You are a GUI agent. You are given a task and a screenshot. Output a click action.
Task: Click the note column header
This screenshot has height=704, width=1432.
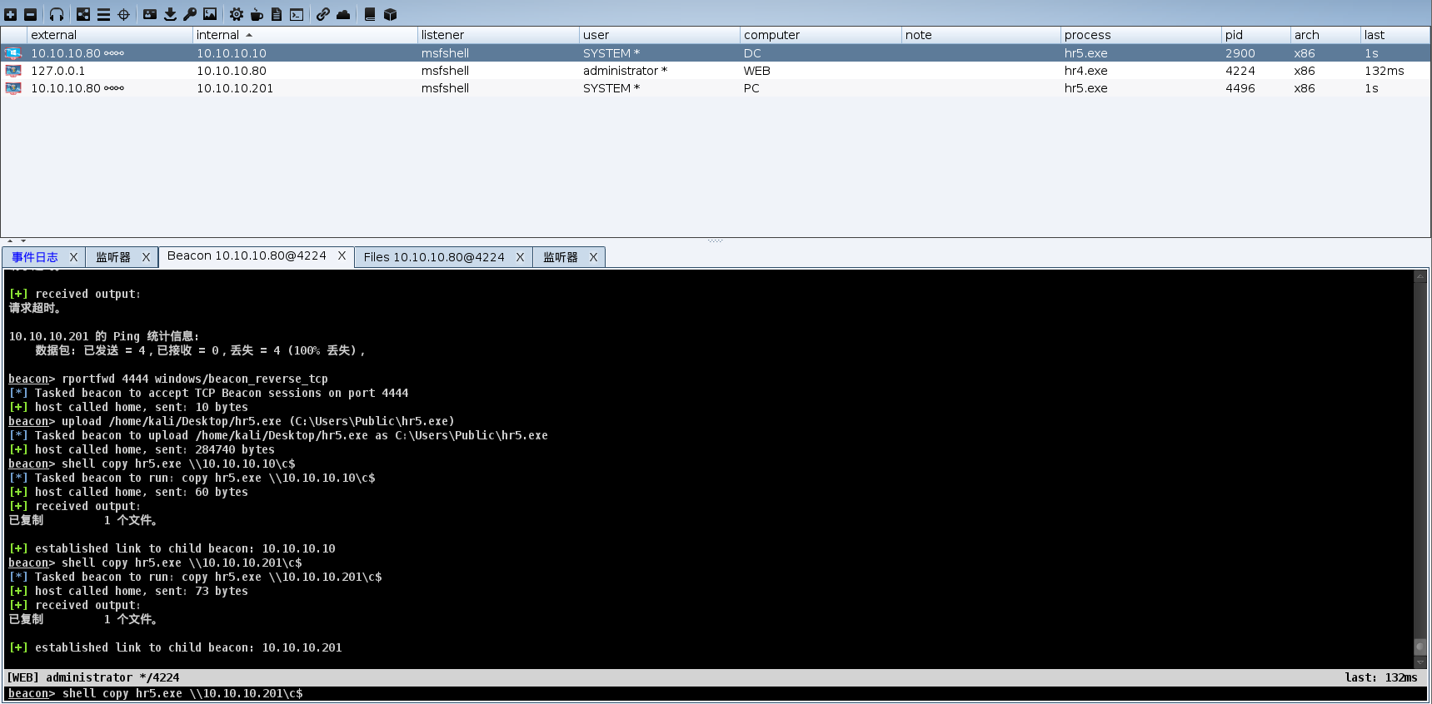point(981,35)
